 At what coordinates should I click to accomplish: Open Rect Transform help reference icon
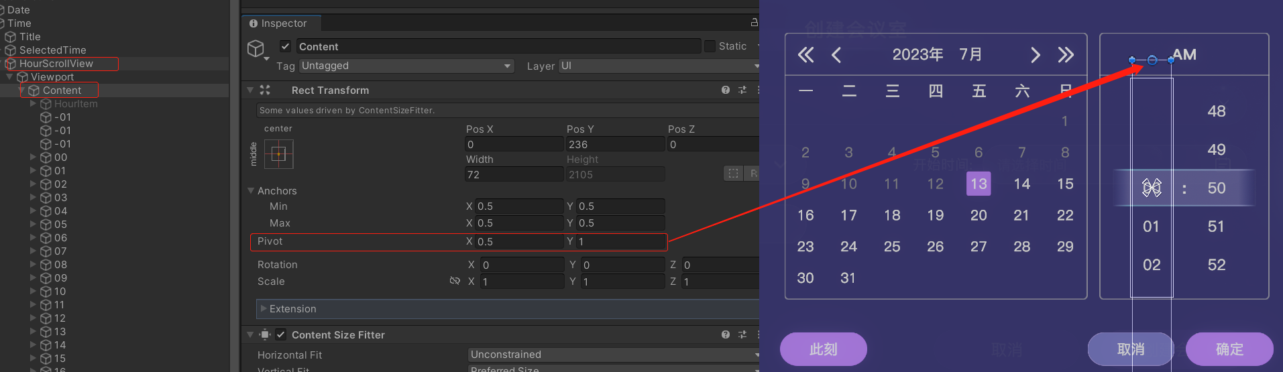(x=726, y=90)
